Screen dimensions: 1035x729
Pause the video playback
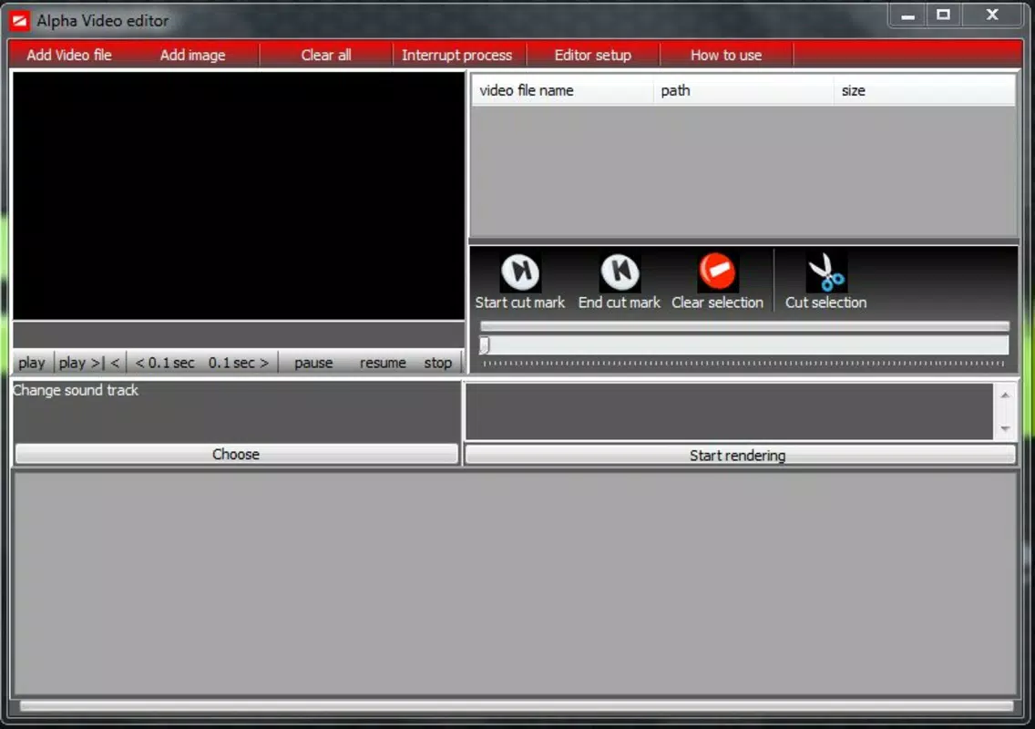(x=313, y=363)
